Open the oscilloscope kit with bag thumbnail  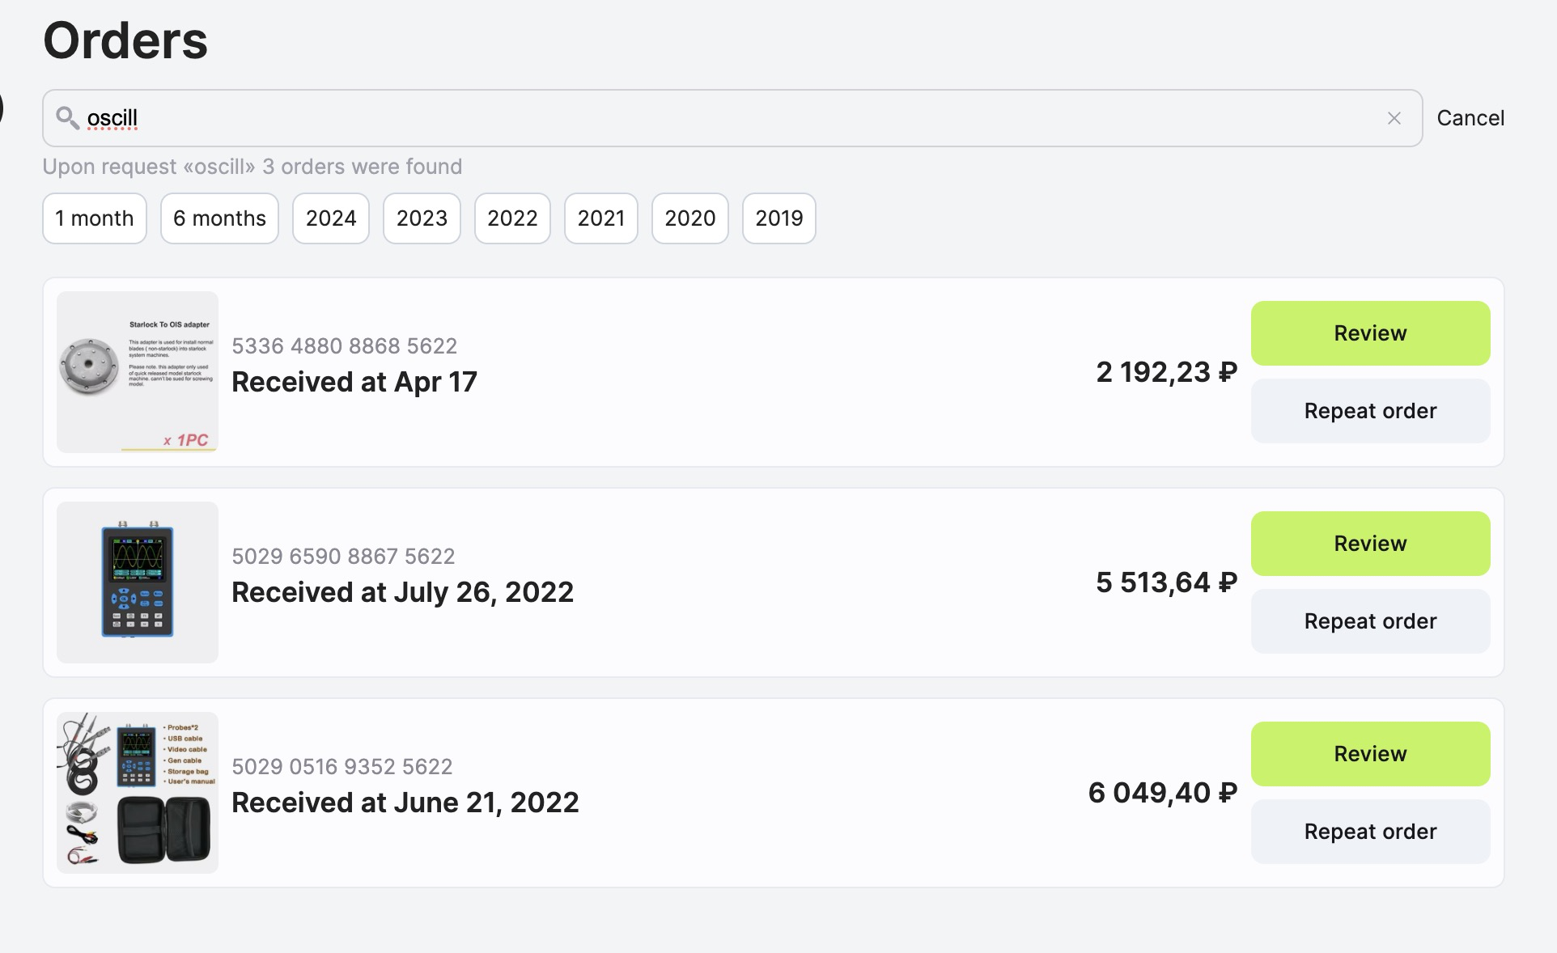click(x=138, y=793)
